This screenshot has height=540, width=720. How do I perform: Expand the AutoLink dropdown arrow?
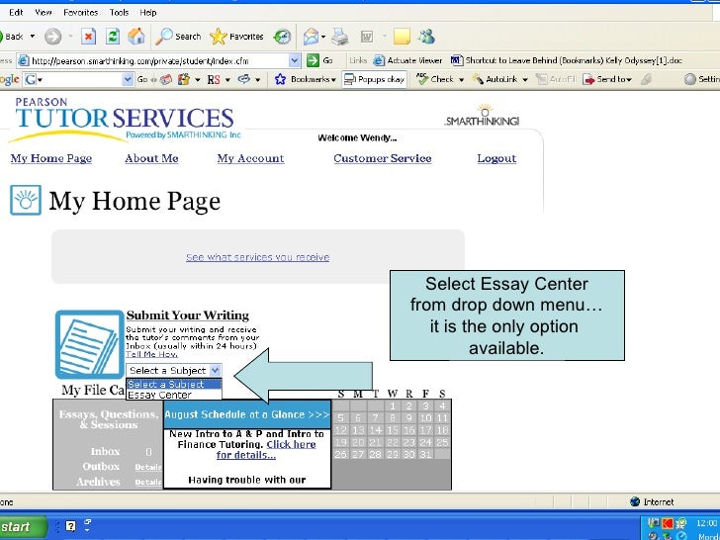click(x=525, y=79)
